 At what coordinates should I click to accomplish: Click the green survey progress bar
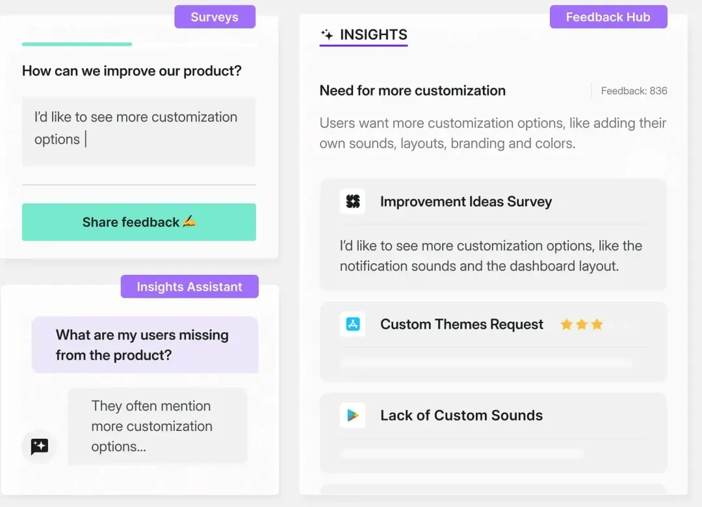point(77,44)
